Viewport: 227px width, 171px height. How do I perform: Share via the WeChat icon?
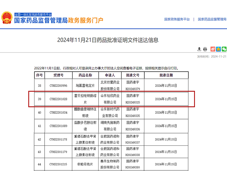coord(224,49)
